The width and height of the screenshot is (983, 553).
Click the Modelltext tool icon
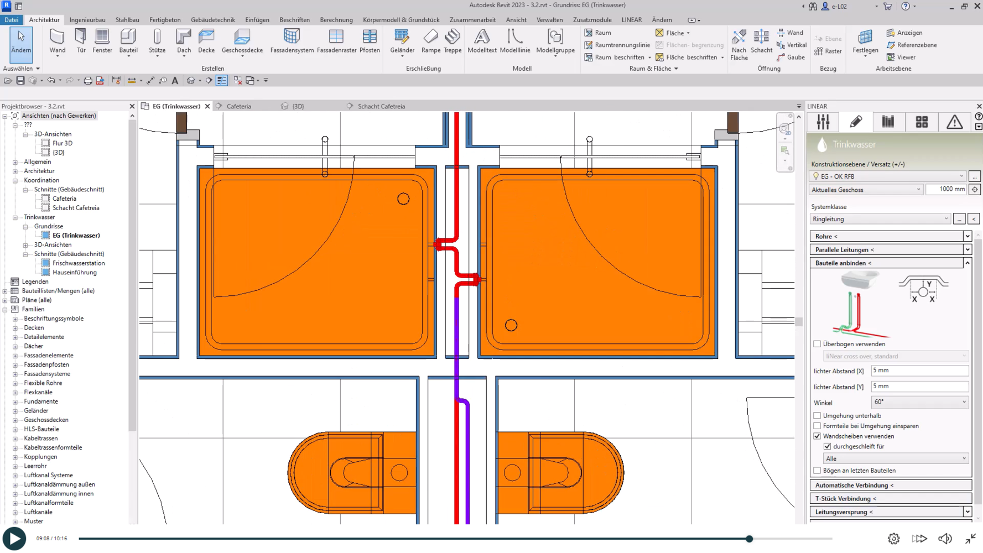point(481,41)
